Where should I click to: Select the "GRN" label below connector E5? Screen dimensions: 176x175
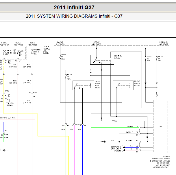[63, 130]
